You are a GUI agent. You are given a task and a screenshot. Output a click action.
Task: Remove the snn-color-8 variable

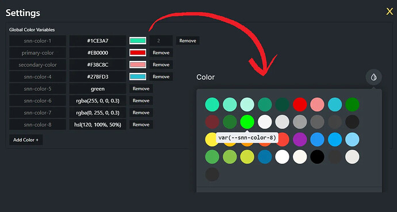141,125
